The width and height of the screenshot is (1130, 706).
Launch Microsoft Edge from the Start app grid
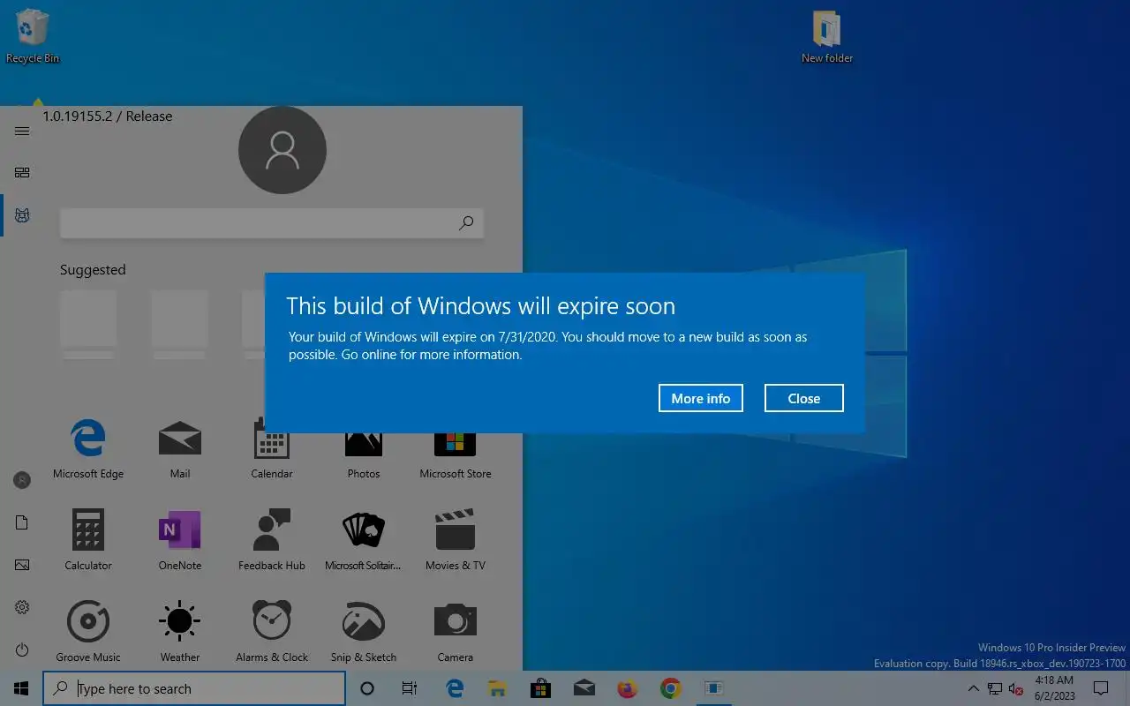[88, 448]
